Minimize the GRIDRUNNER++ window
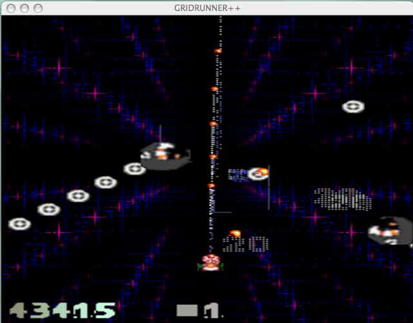The image size is (413, 323). click(x=25, y=8)
